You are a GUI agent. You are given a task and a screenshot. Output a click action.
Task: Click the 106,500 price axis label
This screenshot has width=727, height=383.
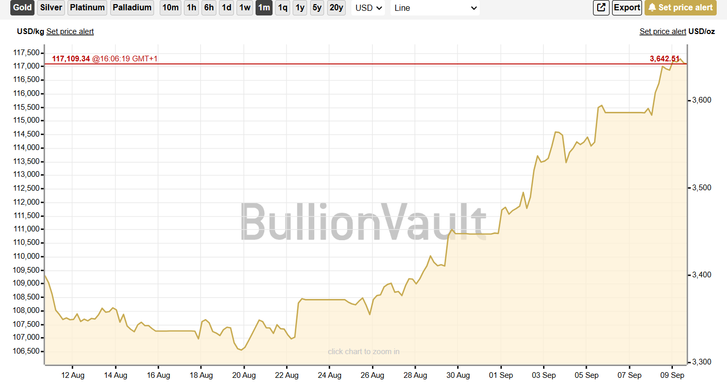(26, 351)
